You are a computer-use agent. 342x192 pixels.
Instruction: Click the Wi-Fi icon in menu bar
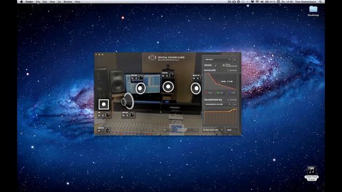tap(257, 2)
